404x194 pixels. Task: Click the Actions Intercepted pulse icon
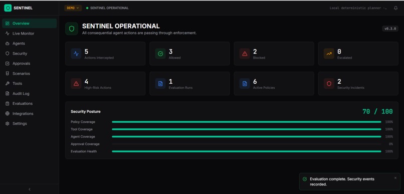(76, 54)
